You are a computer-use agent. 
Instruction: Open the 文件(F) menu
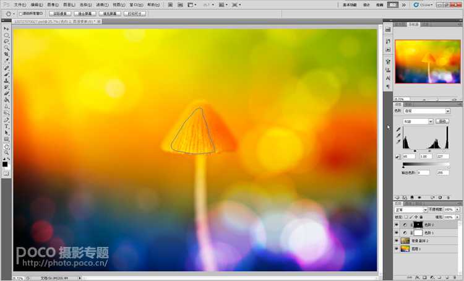(x=20, y=5)
